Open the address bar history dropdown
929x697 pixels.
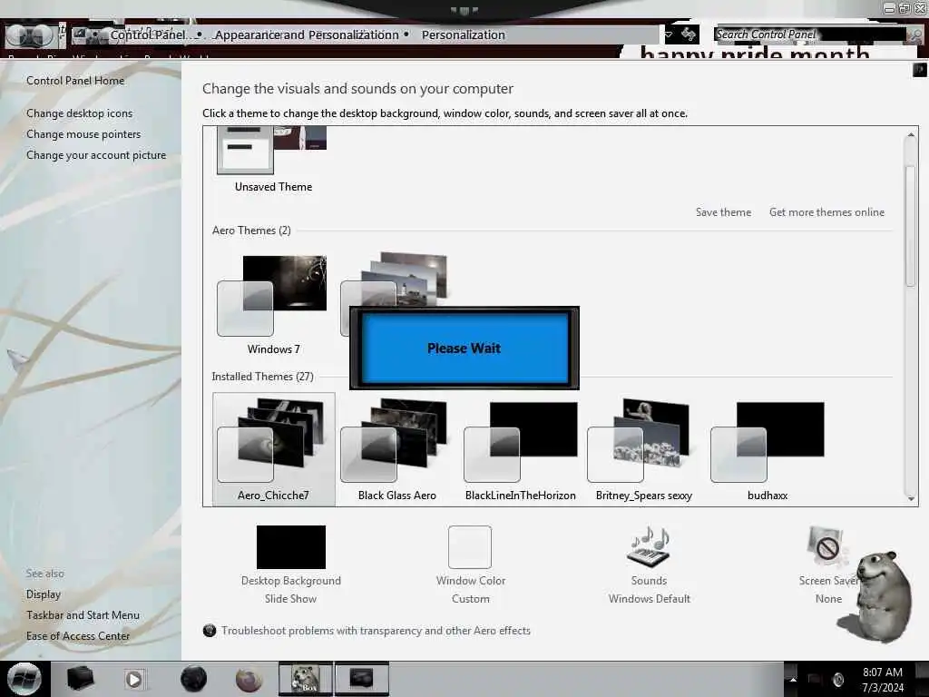coord(668,35)
